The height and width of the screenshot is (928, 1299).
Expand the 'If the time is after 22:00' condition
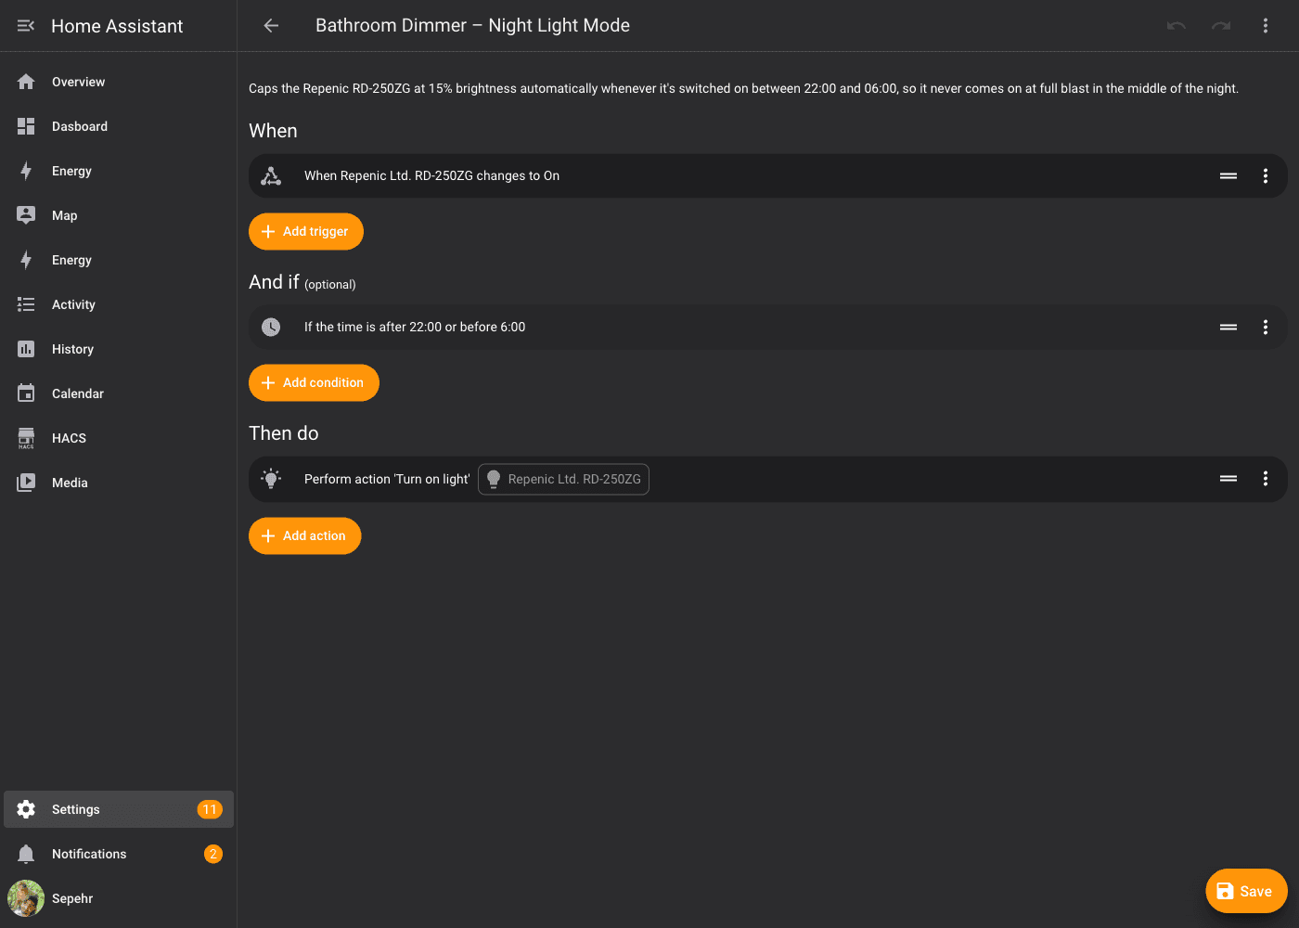point(767,327)
